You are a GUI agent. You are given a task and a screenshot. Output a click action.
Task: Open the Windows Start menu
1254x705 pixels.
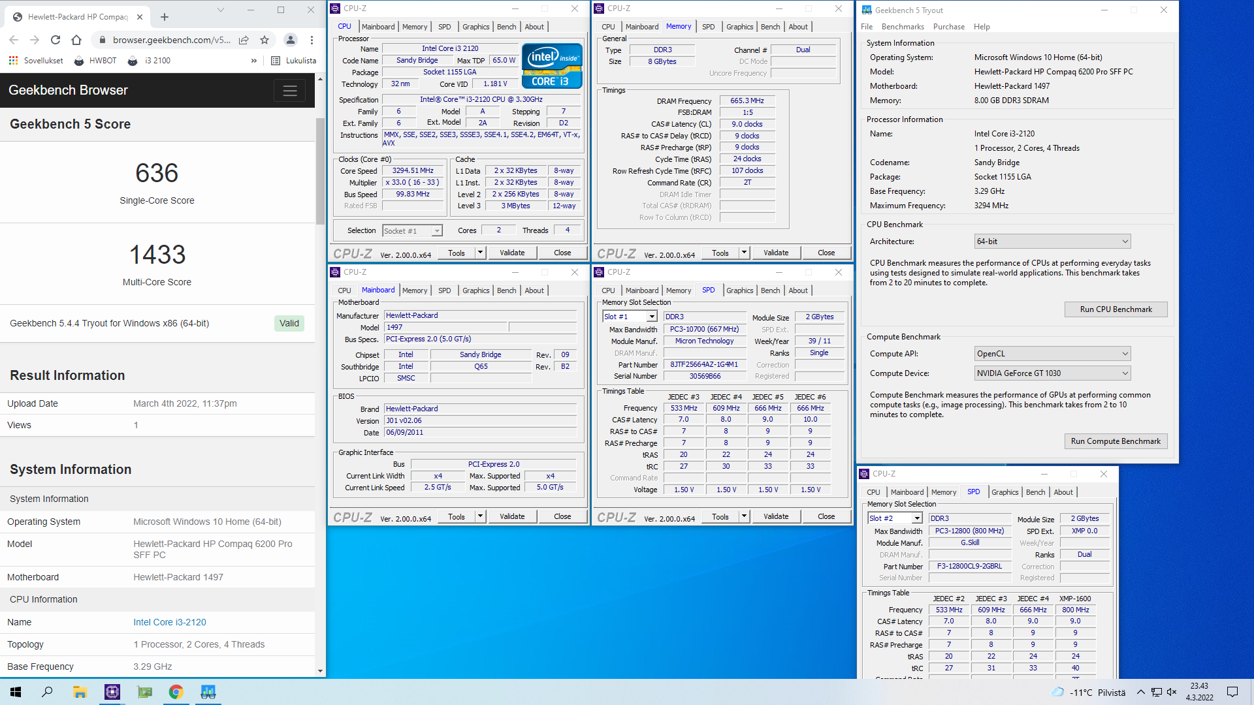click(16, 692)
